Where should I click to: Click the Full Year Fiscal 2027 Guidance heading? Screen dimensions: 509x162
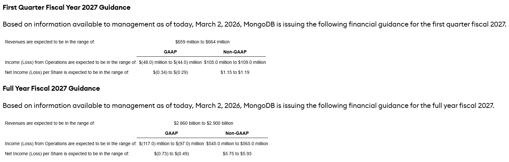51,88
